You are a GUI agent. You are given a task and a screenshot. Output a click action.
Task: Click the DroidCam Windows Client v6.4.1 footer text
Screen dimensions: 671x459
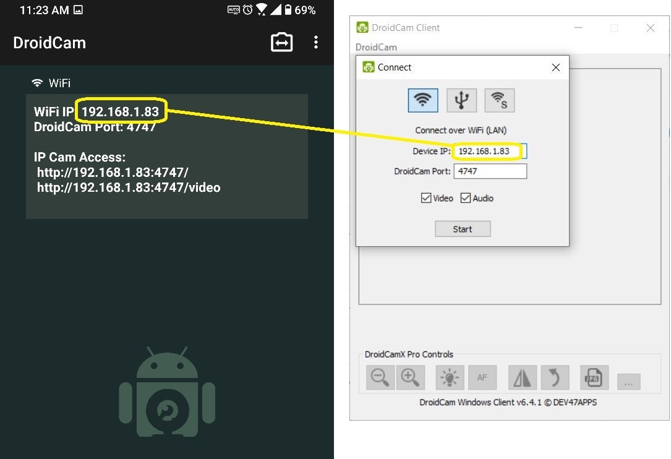[x=508, y=403]
